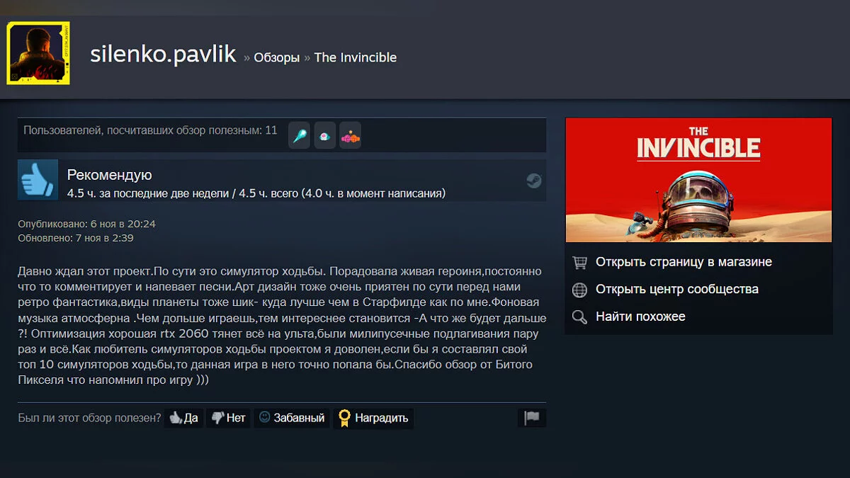This screenshot has height=478, width=850.
Task: Click the blue thumbs-up recommendation icon
Action: (38, 179)
